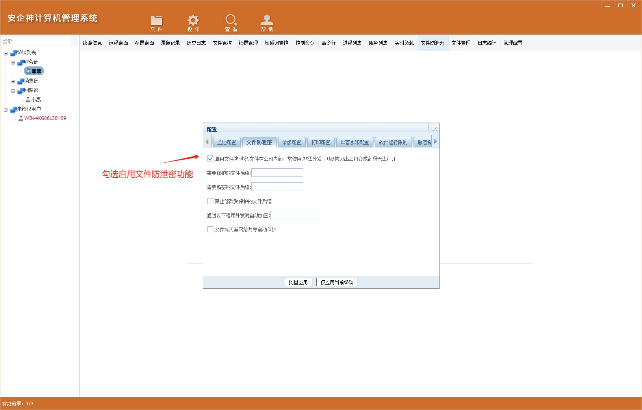Click the 查看 magnifier icon

tap(231, 20)
